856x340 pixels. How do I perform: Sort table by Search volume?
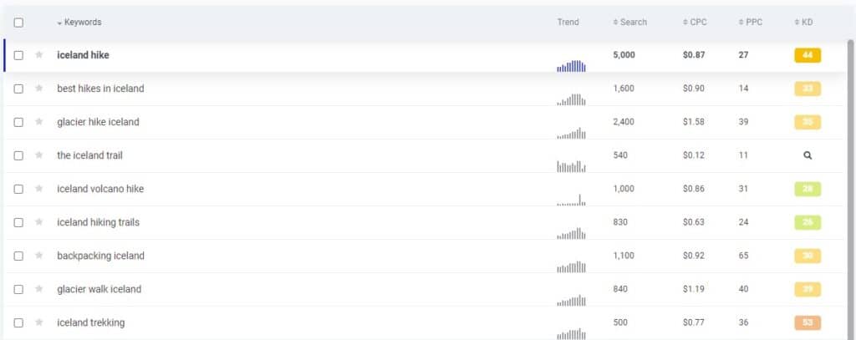click(x=630, y=23)
